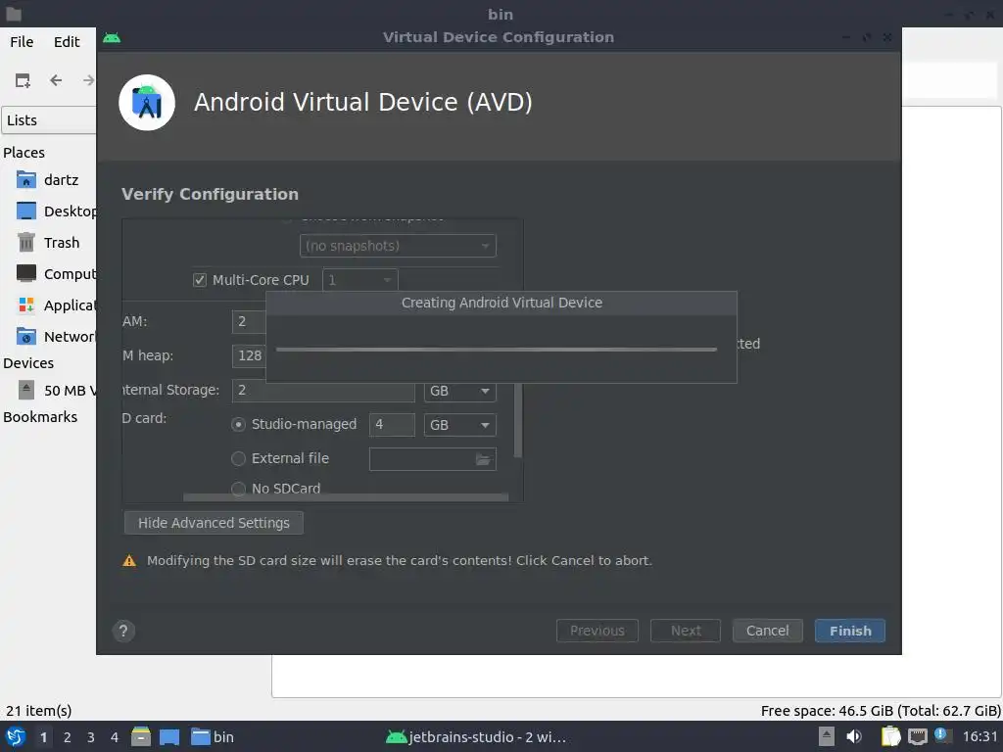1003x752 pixels.
Task: Toggle the Multi-Core CPU checkbox
Action: tap(200, 280)
